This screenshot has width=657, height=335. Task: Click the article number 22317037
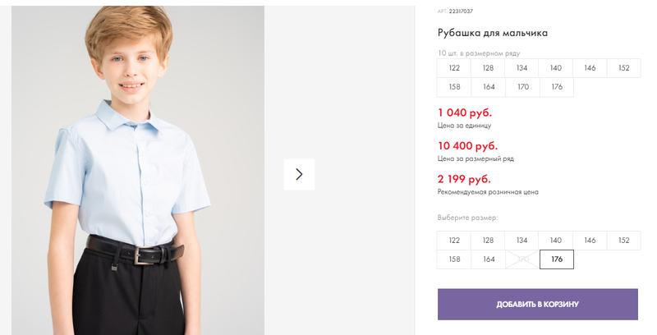461,11
